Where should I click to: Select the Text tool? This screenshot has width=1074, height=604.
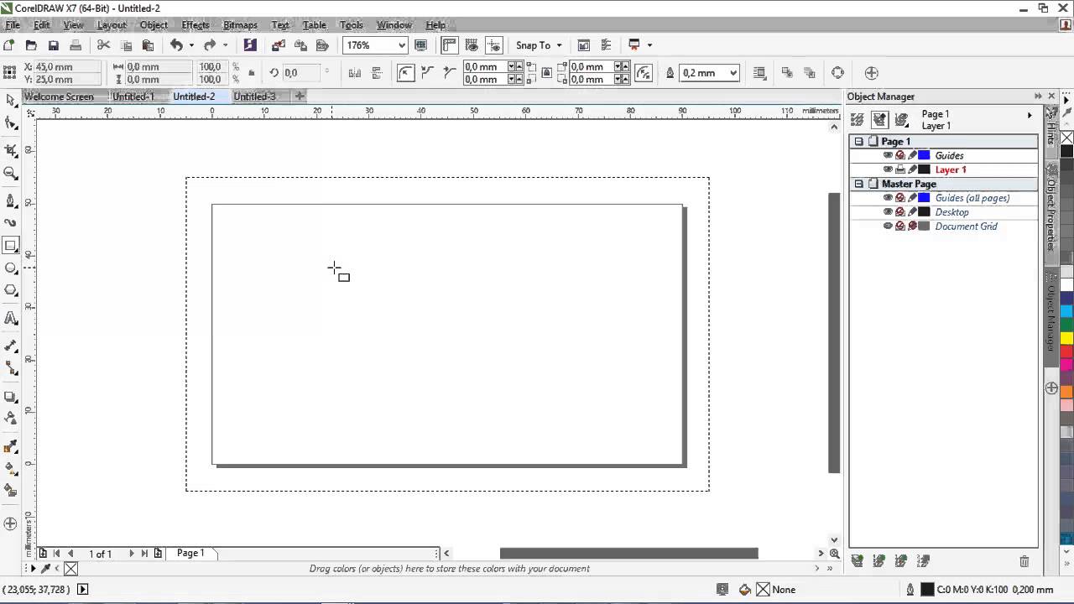coord(10,318)
